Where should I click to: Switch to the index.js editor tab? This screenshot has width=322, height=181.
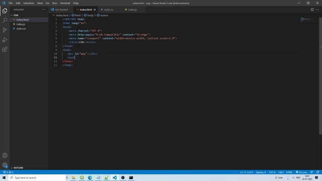click(x=132, y=10)
